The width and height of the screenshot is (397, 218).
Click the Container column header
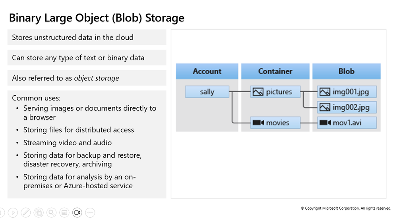(x=275, y=71)
